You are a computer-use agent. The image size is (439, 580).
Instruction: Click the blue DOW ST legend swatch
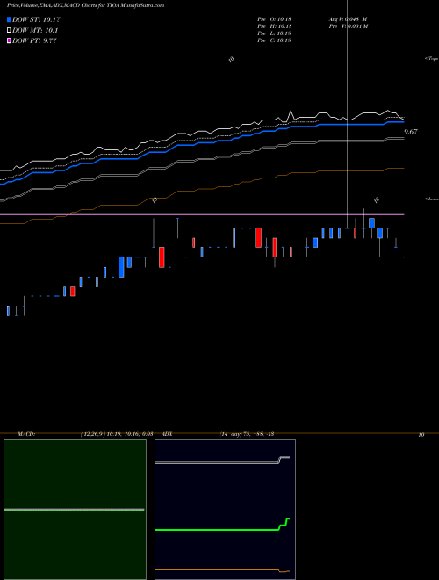click(x=9, y=19)
